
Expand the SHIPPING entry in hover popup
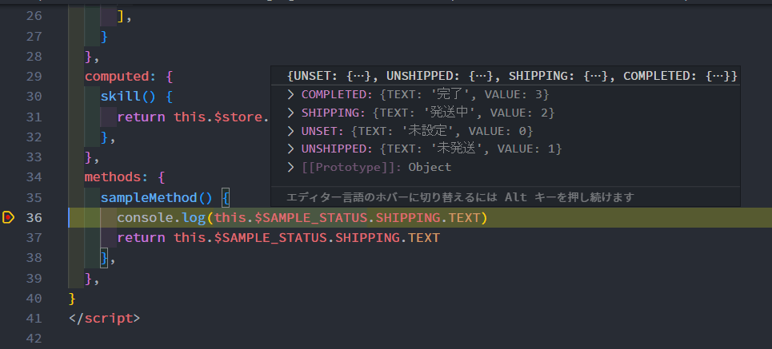[291, 113]
